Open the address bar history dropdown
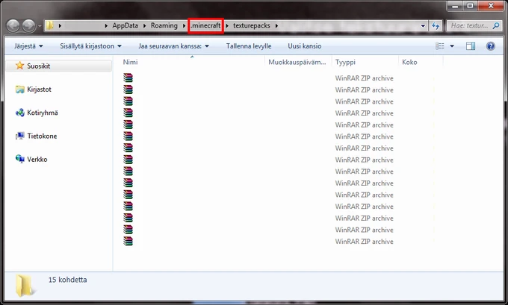Screen dimensions: 508x305 423,26
